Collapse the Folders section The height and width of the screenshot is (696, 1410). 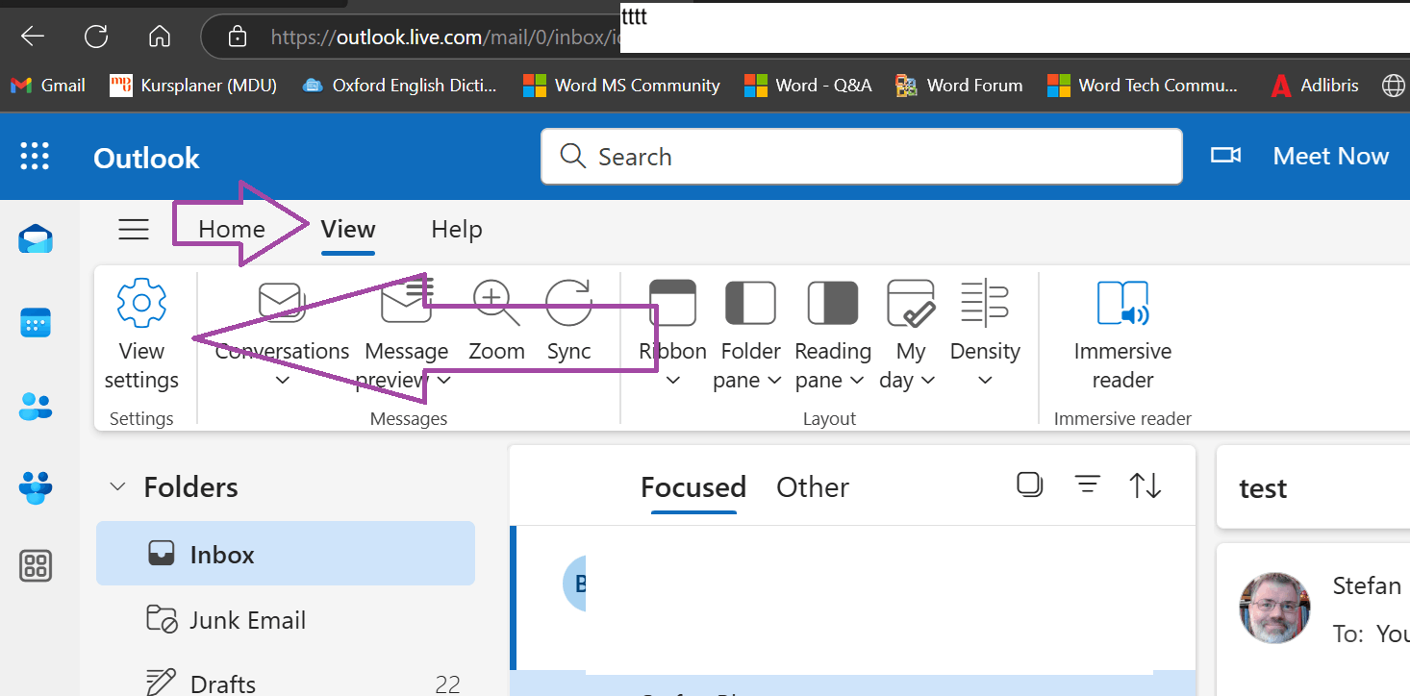pos(117,486)
